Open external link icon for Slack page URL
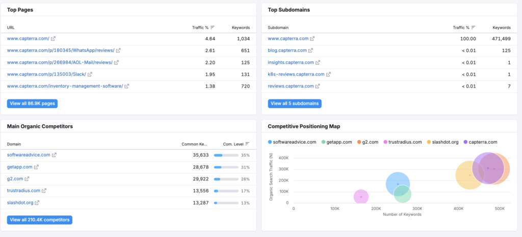 [90, 74]
